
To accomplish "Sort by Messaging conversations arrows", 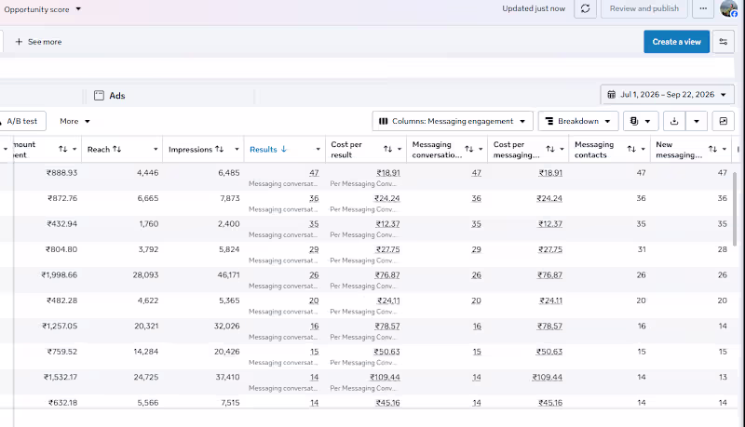I will click(469, 149).
